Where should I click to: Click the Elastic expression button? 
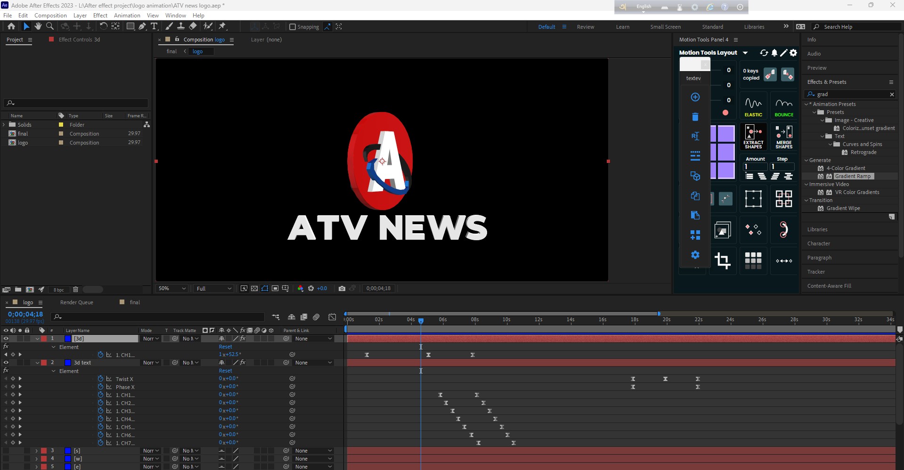pos(753,107)
